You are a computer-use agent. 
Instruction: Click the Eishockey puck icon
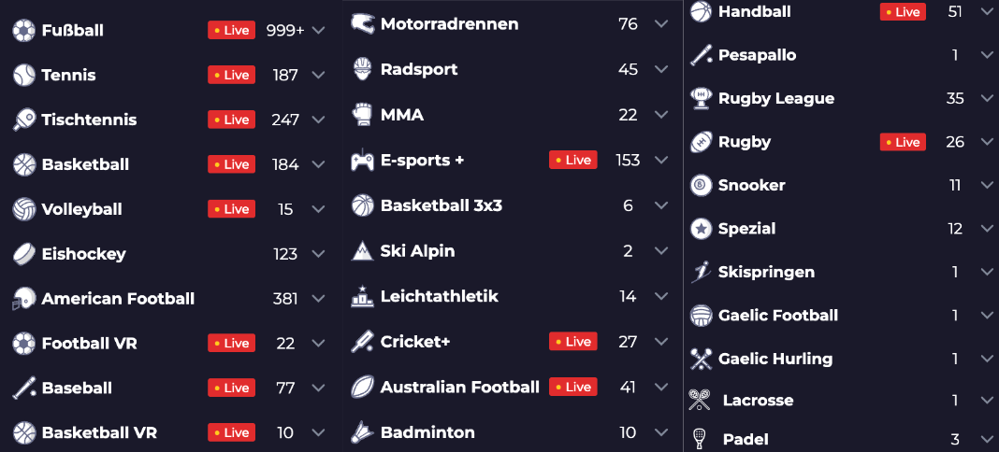(23, 254)
